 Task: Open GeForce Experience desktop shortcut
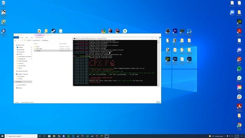239,21
